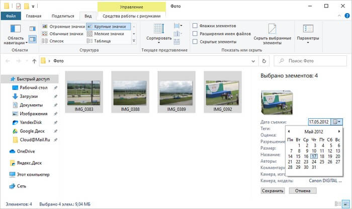Expand the layout gallery more arrow
Viewport: 352px width, 209px height.
pyautogui.click(x=134, y=41)
